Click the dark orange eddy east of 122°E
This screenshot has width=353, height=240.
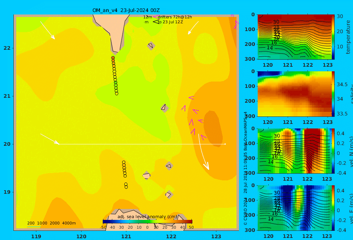(x=213, y=128)
